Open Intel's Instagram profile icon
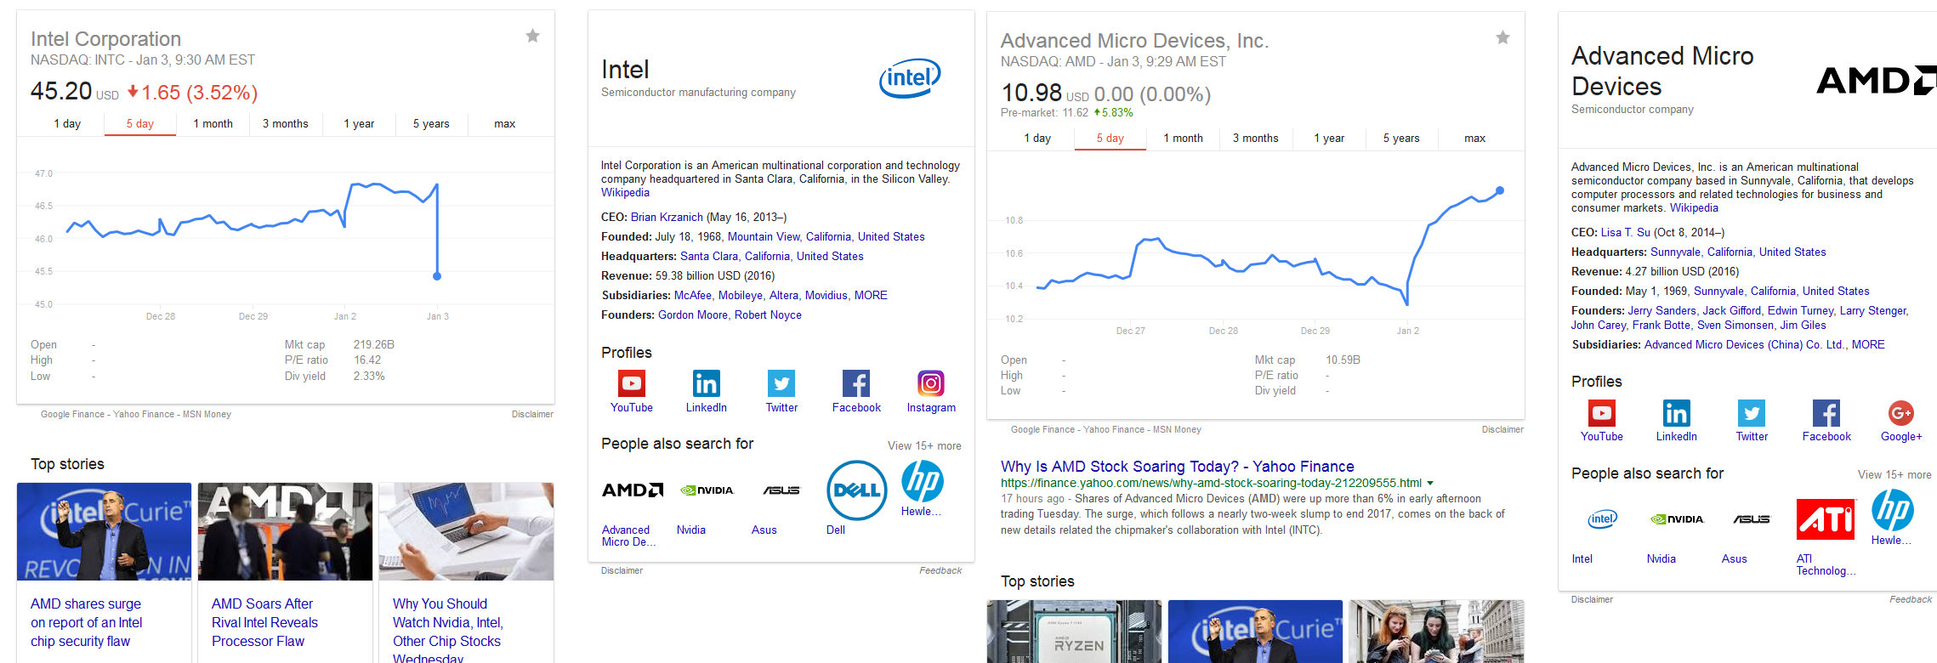The height and width of the screenshot is (663, 1937). [x=930, y=383]
